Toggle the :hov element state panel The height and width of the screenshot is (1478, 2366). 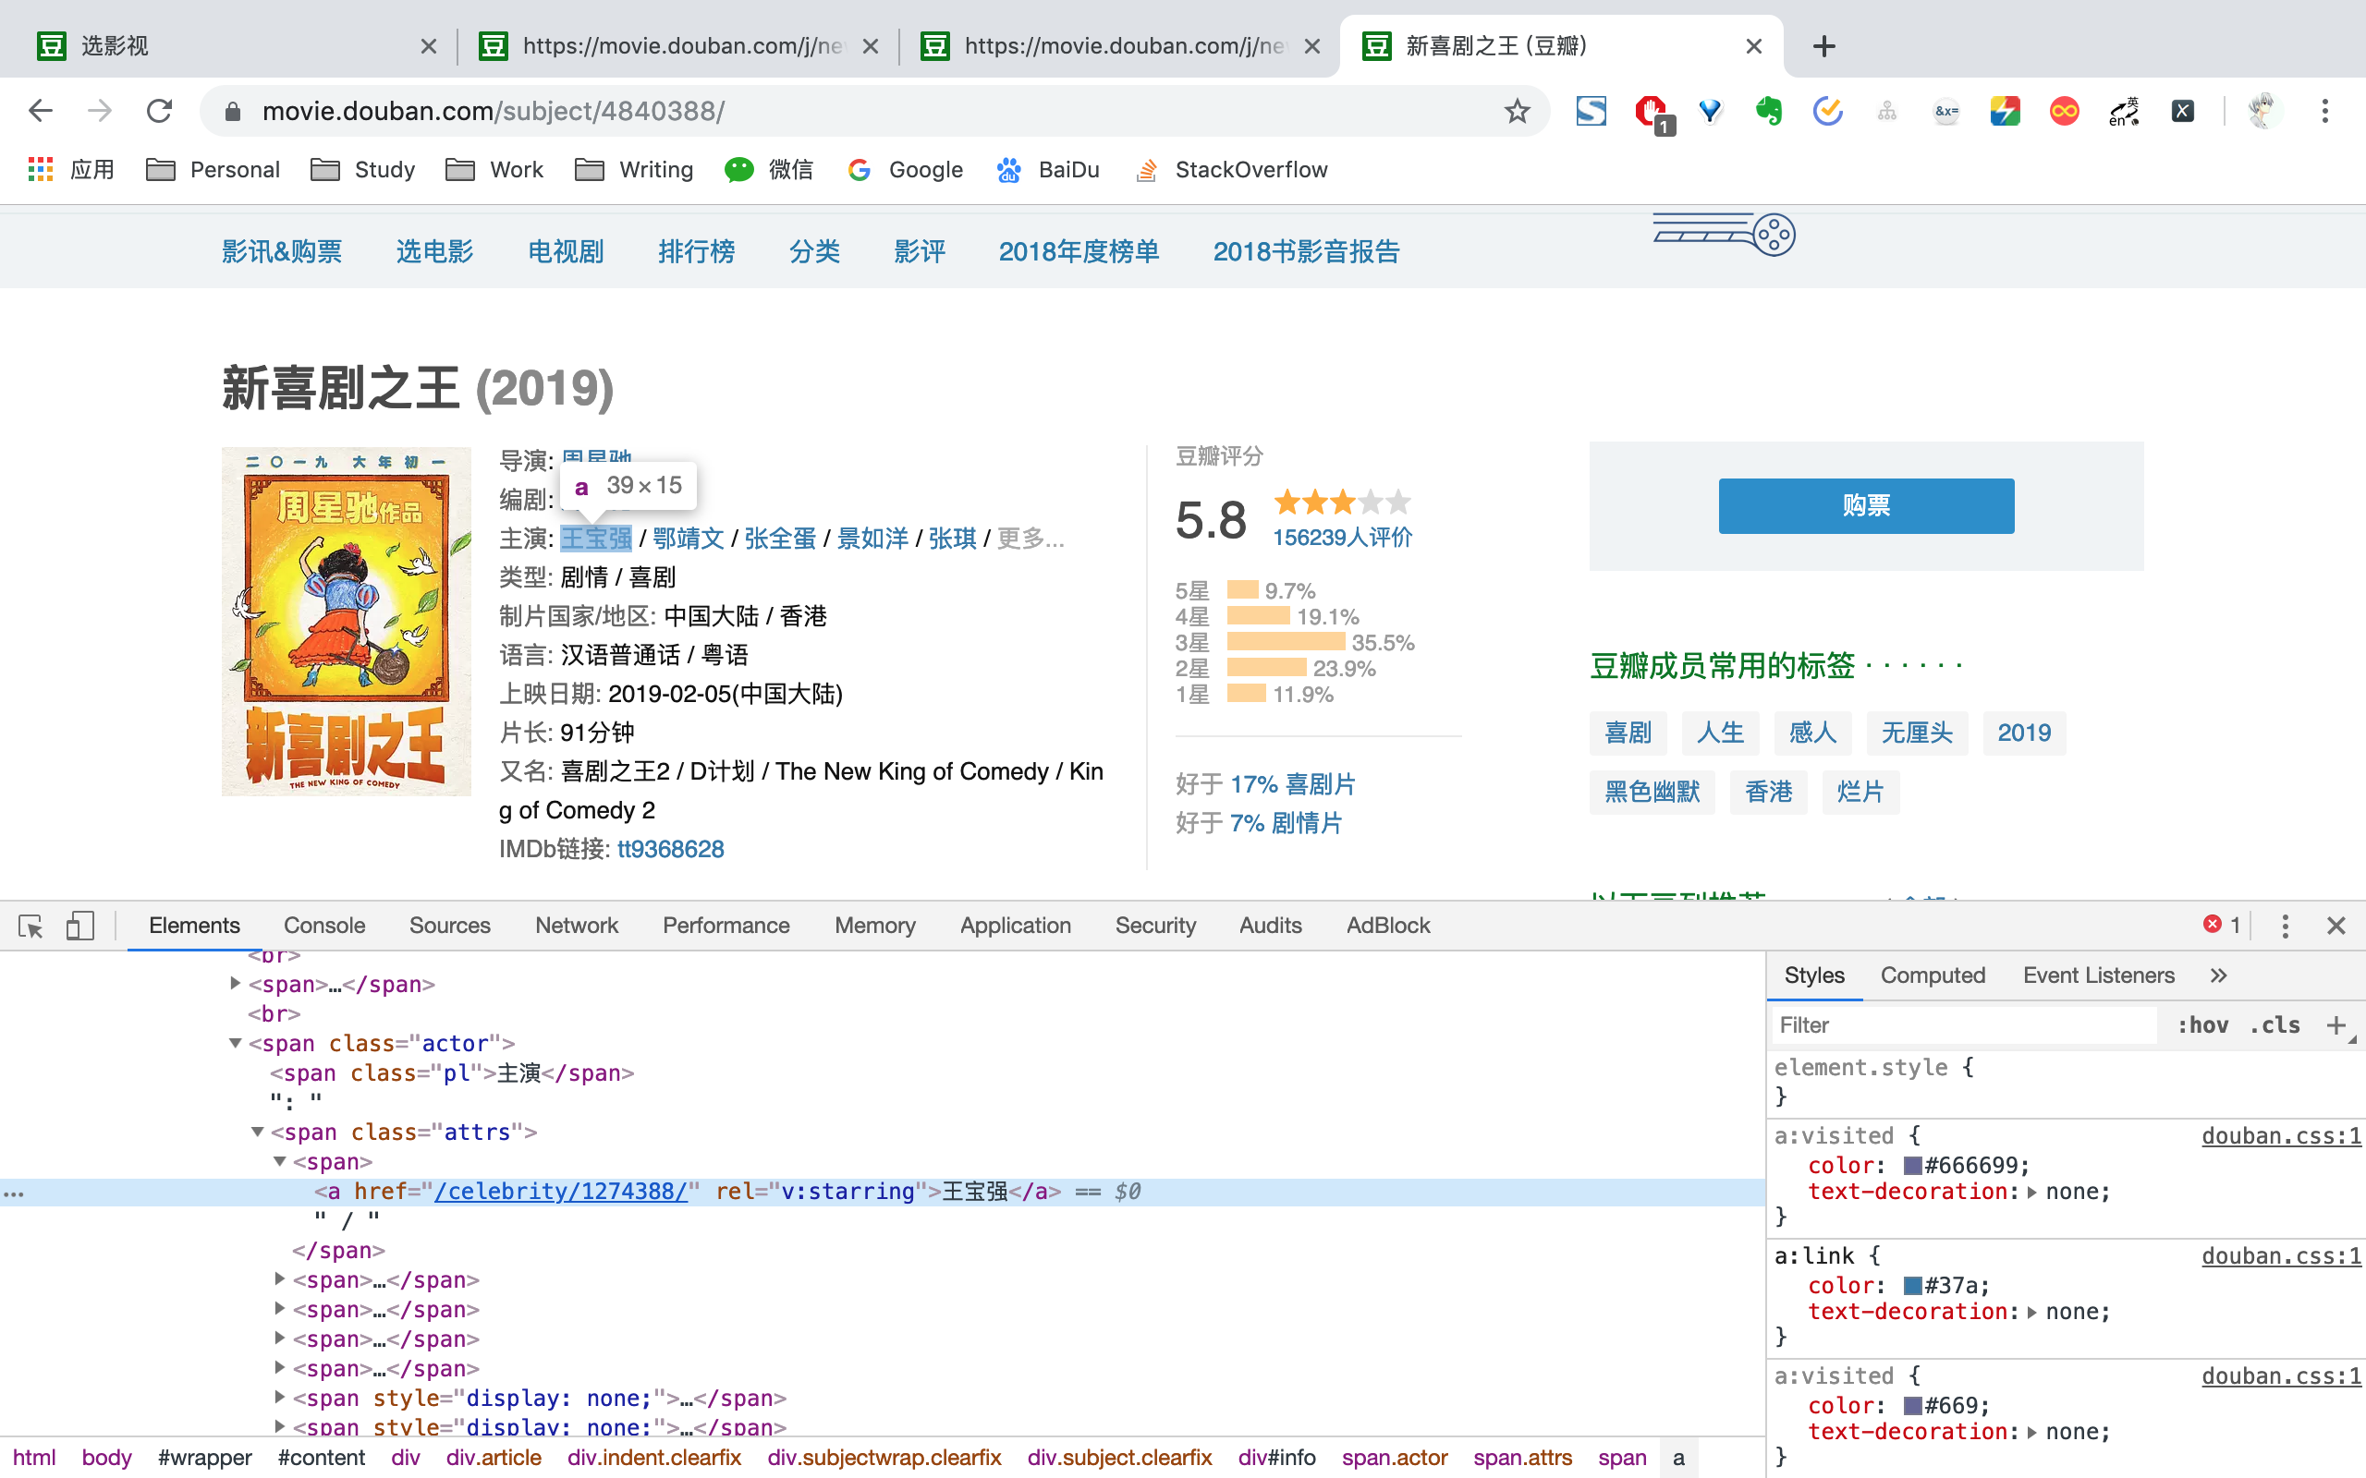(x=2202, y=1024)
